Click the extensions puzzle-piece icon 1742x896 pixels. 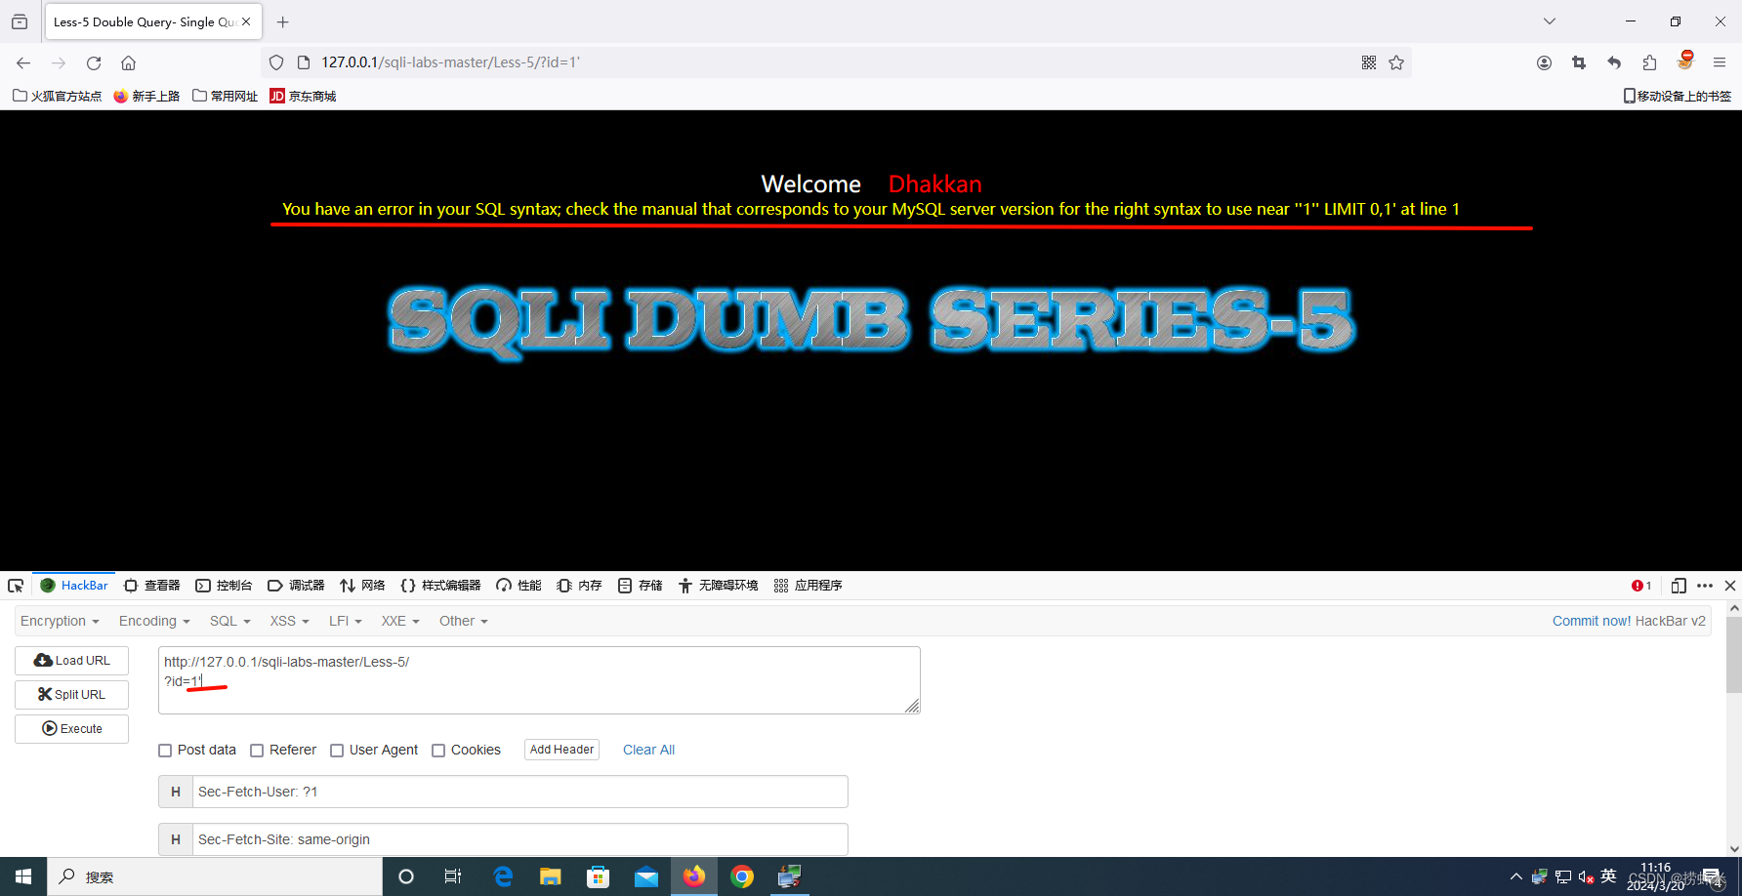coord(1649,61)
